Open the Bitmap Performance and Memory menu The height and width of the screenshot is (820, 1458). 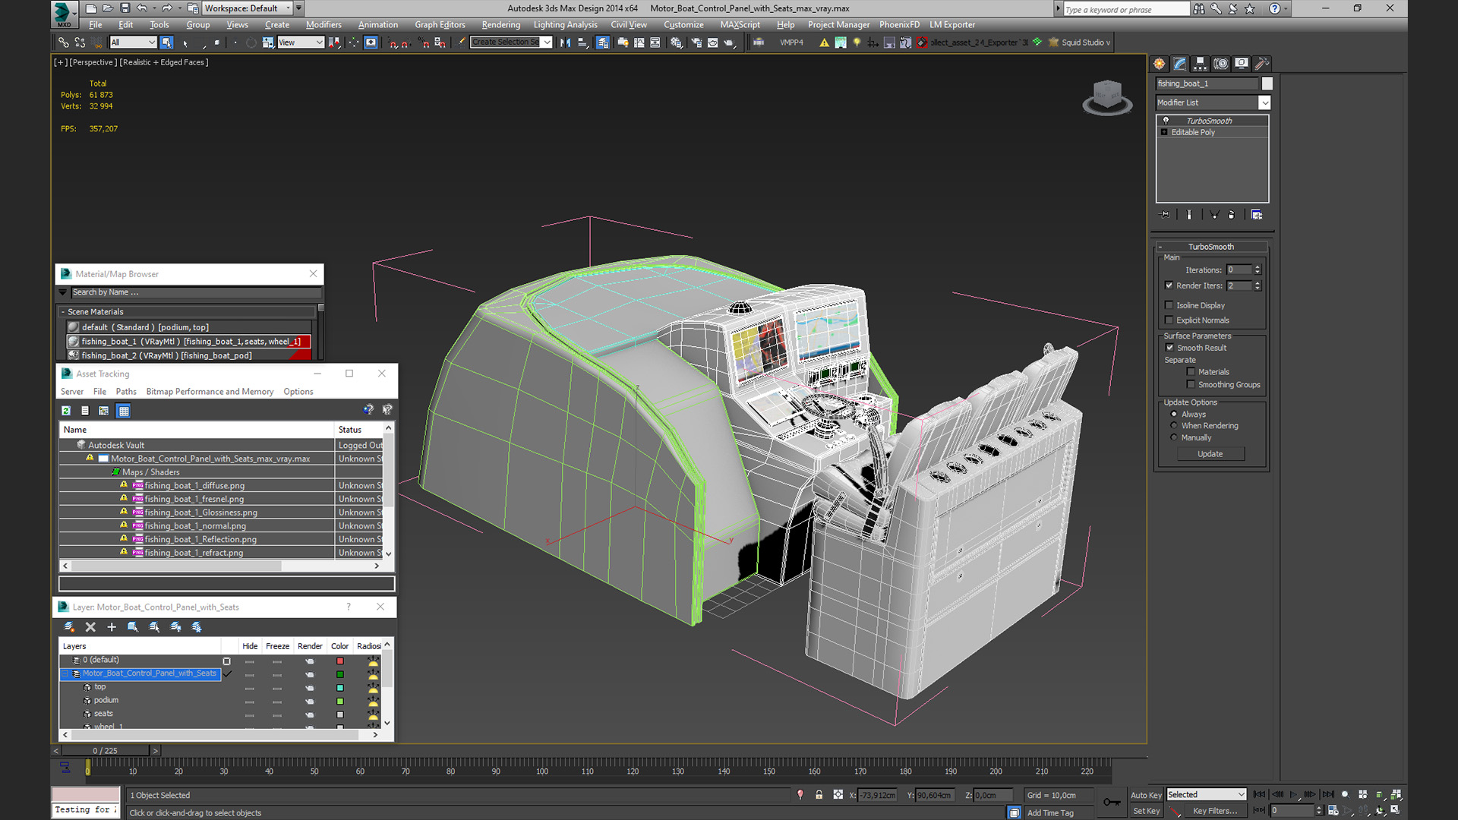pyautogui.click(x=210, y=392)
